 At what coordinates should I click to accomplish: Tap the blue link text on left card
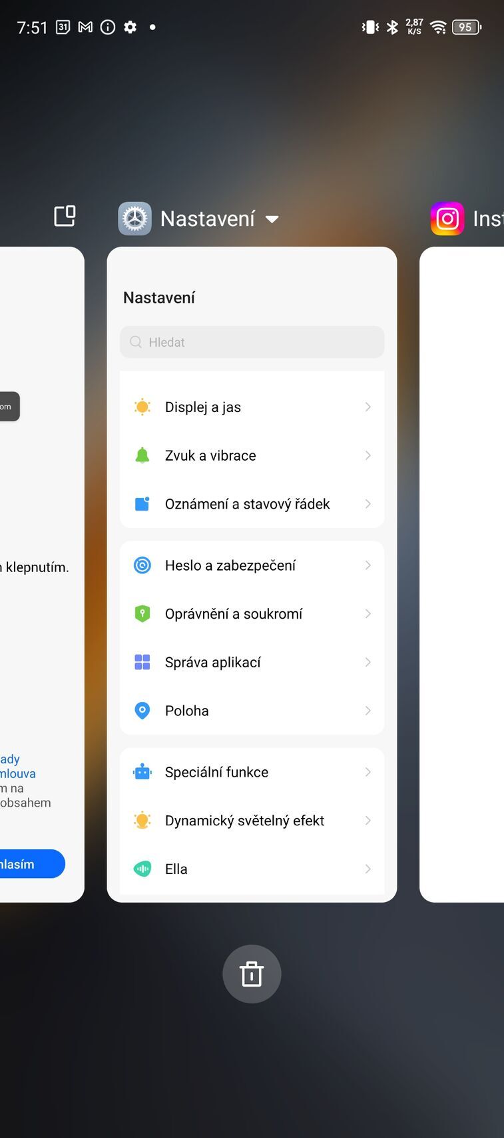click(x=18, y=767)
